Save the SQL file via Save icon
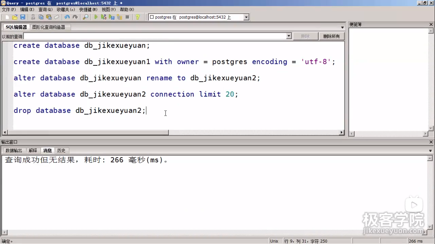 tap(22, 17)
